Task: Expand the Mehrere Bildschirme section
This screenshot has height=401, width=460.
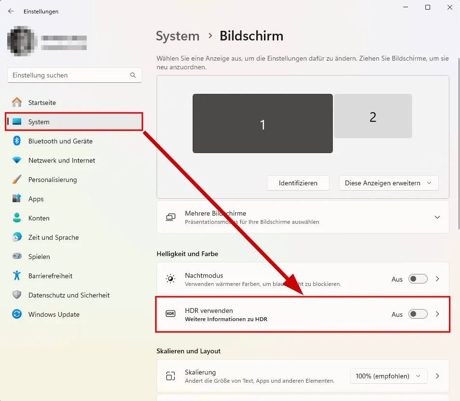Action: coord(437,217)
